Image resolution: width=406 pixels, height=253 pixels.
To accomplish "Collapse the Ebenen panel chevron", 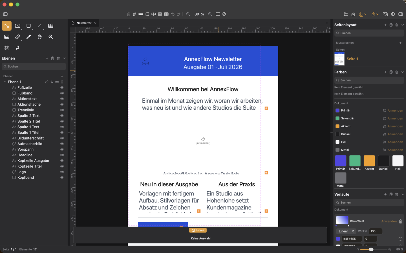I will pyautogui.click(x=64, y=58).
